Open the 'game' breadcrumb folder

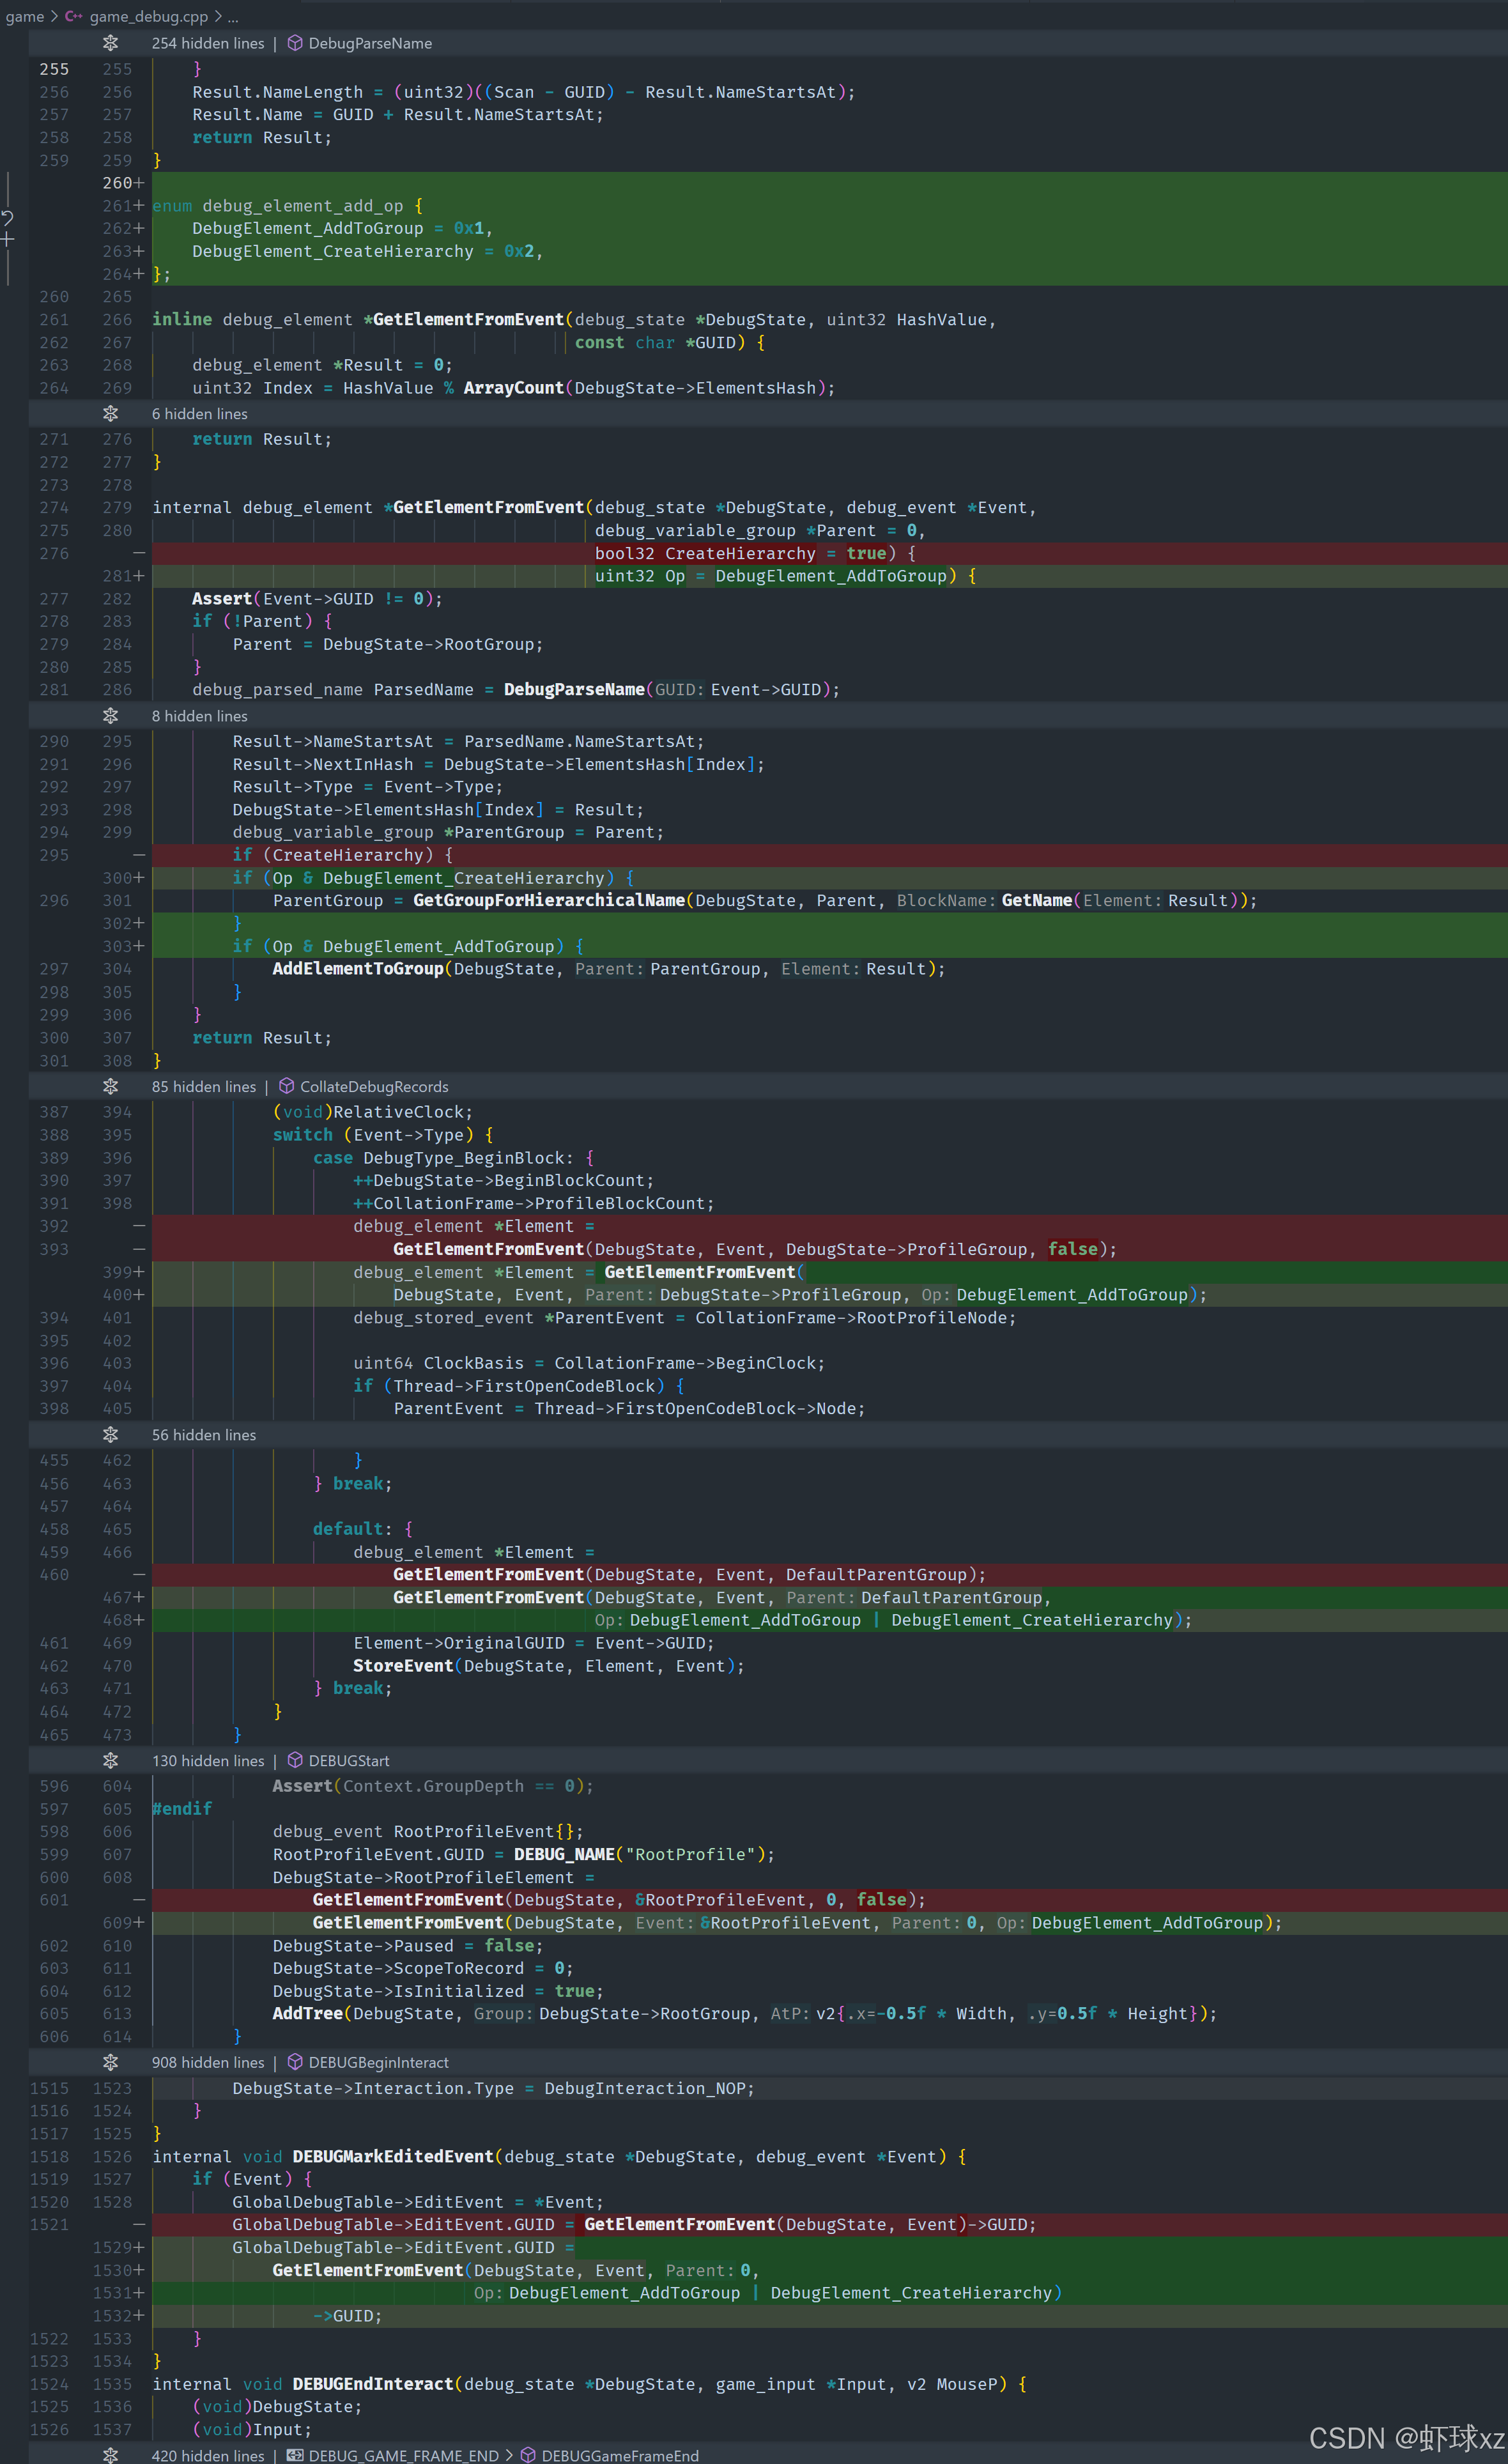point(24,16)
